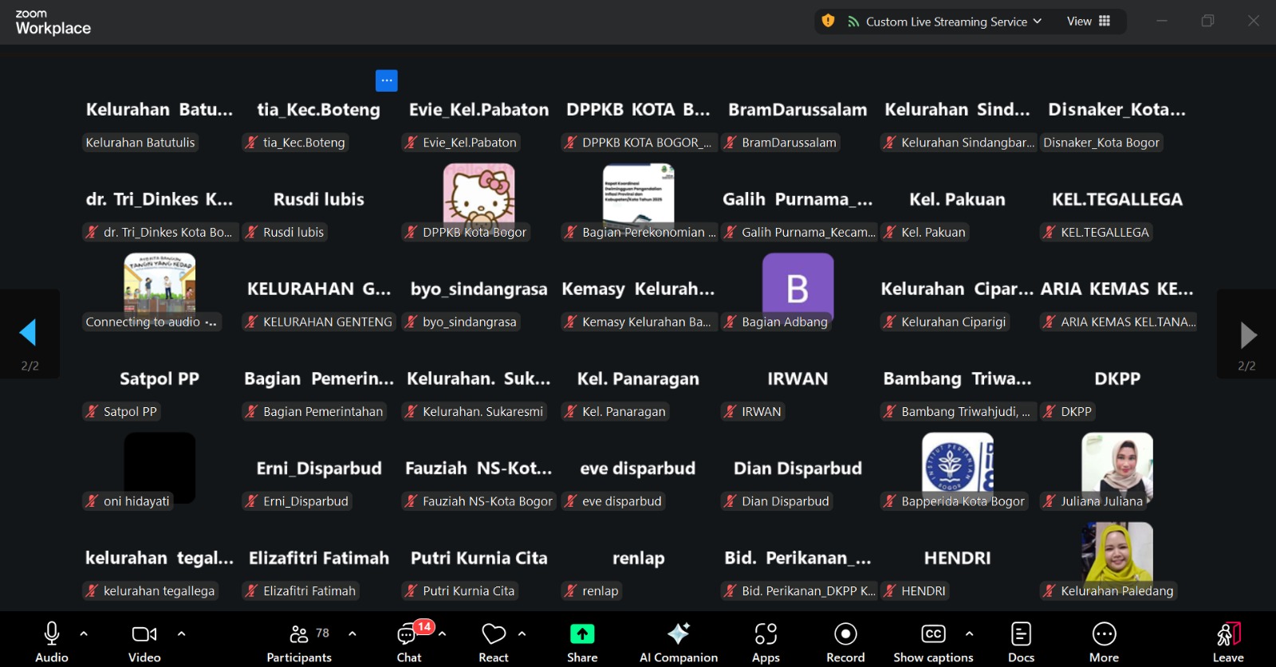
Task: Leave the meeting
Action: click(x=1228, y=642)
